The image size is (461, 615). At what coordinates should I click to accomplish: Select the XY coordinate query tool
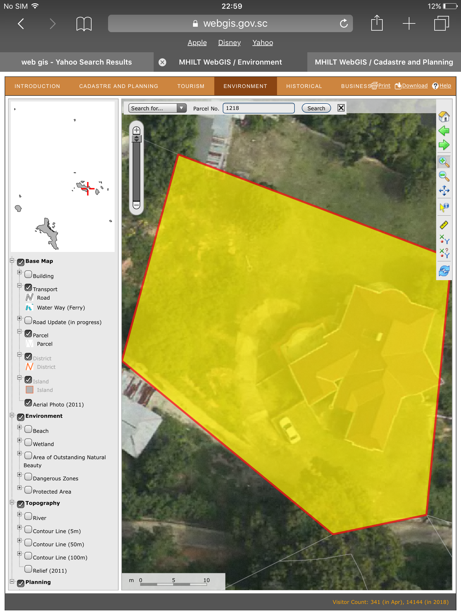444,253
